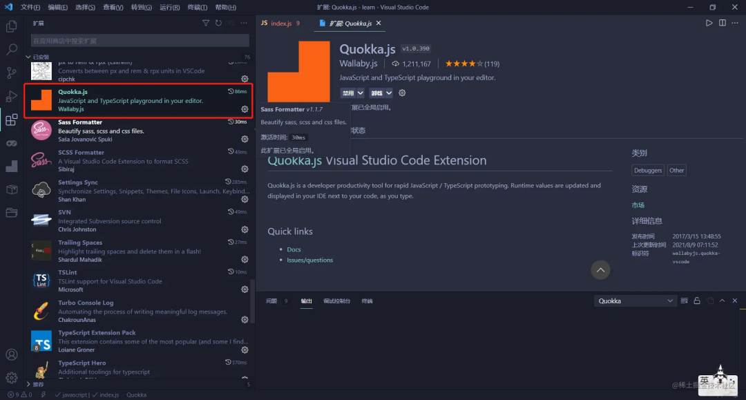Refresh the extensions list
The height and width of the screenshot is (400, 746).
tap(218, 23)
